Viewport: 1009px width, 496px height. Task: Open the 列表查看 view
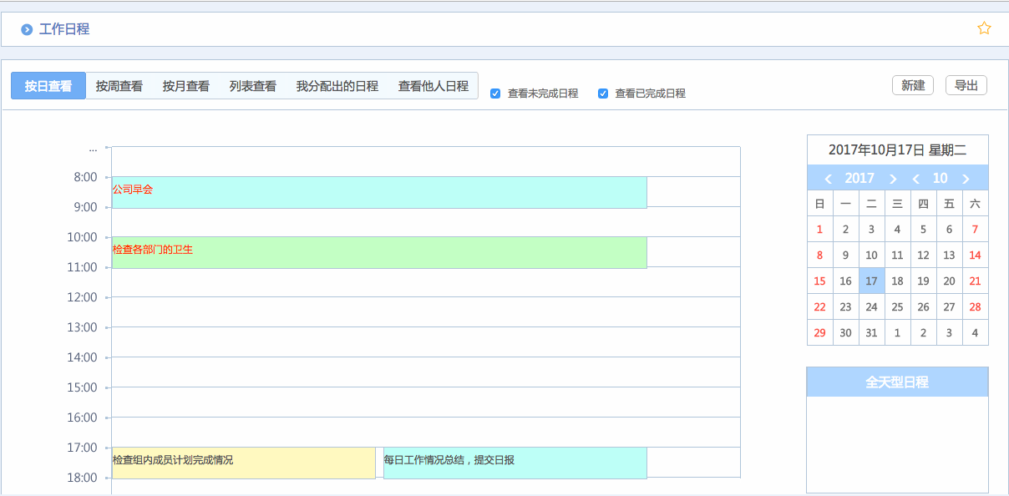coord(252,85)
